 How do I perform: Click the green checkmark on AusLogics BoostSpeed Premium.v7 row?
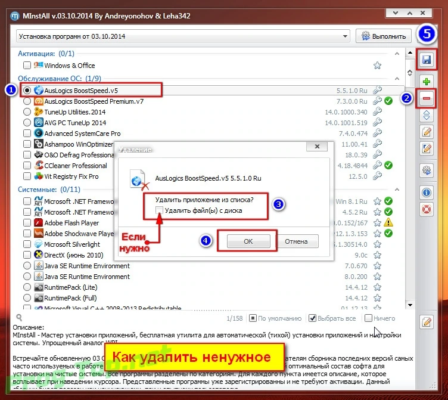(x=388, y=101)
